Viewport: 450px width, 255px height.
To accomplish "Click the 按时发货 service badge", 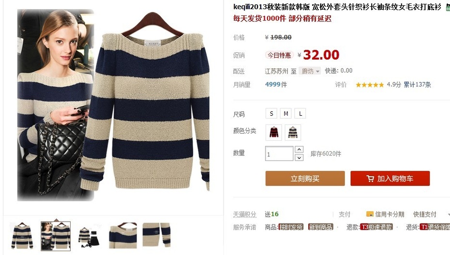I will (291, 227).
